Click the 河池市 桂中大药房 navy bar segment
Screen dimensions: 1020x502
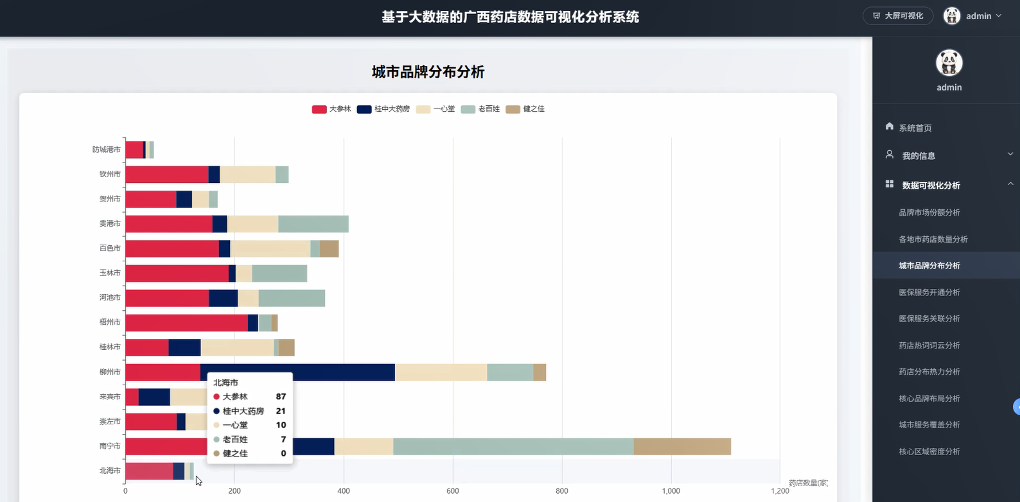[224, 299]
